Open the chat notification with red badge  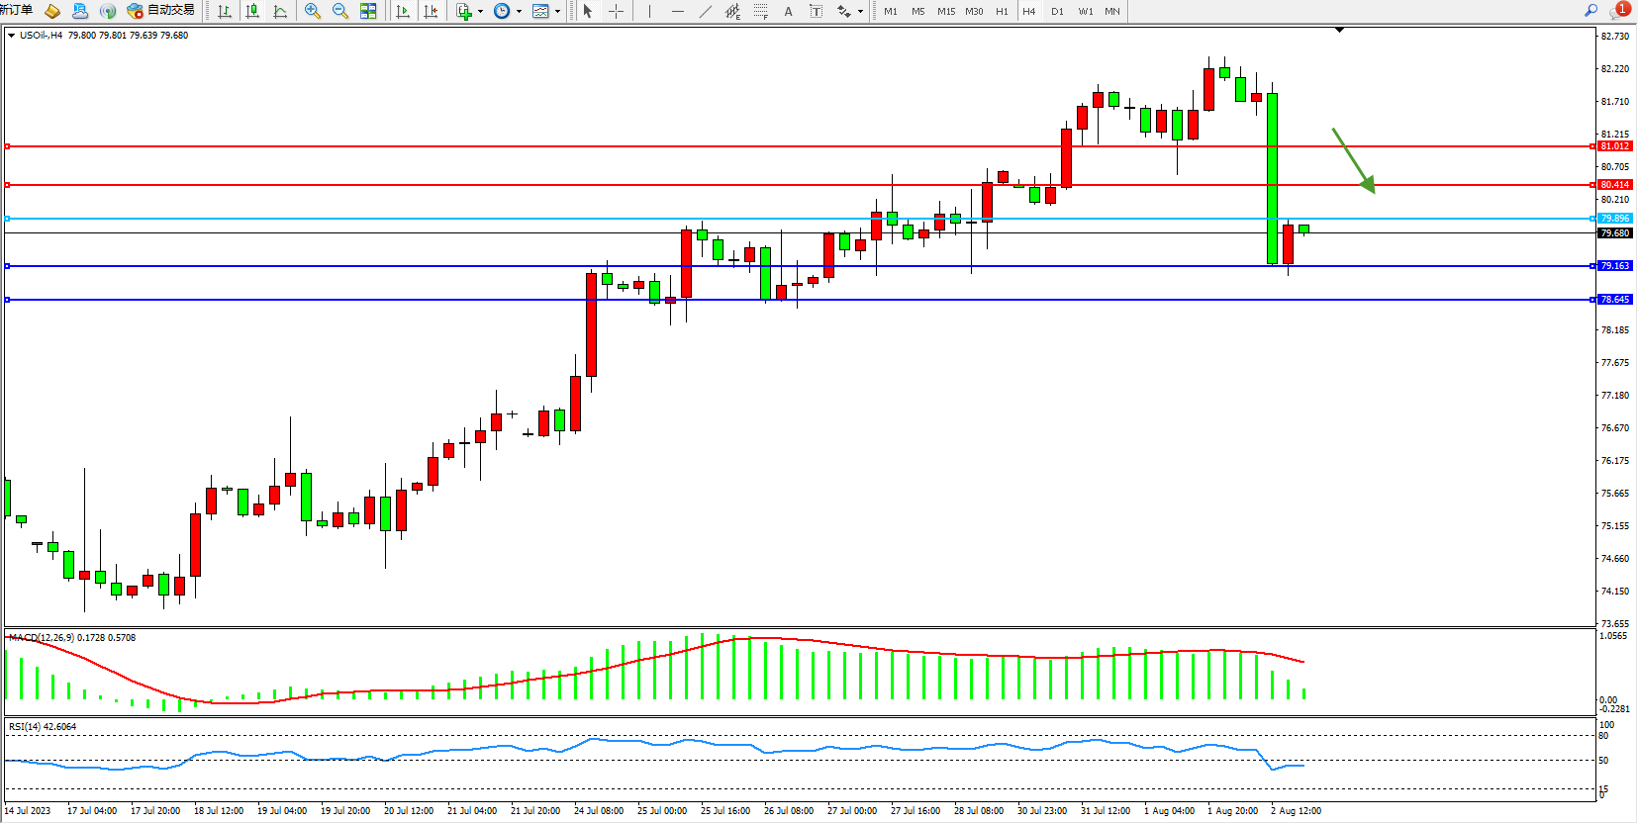[1619, 10]
